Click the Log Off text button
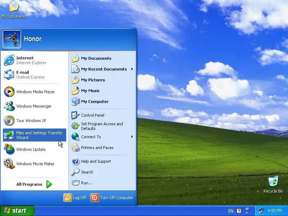This screenshot has width=288, height=216. pos(80,198)
